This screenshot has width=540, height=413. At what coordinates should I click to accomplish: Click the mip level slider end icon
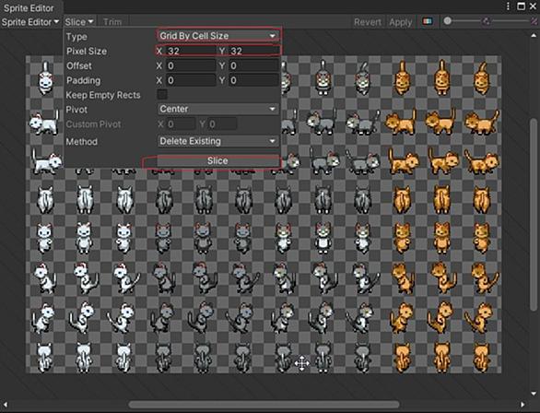[534, 21]
